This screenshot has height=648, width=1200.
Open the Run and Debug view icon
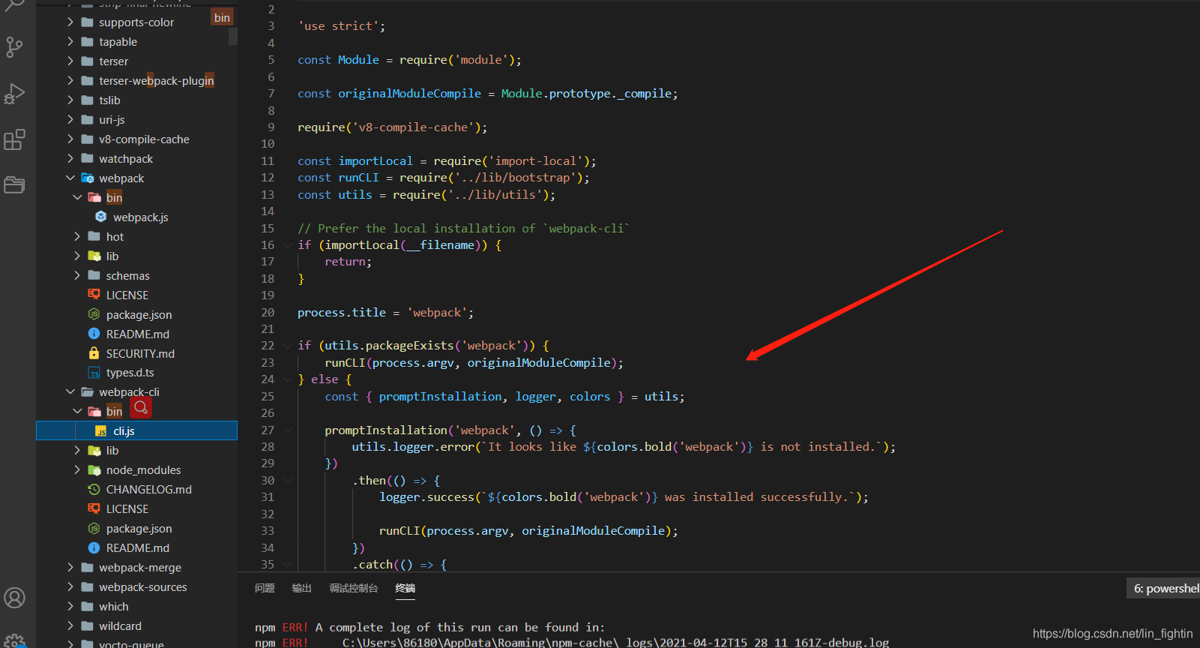(14, 94)
